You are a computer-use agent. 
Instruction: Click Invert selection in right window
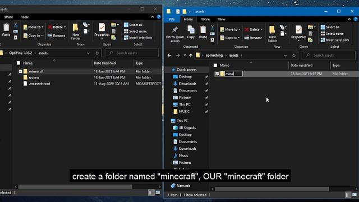(335, 40)
